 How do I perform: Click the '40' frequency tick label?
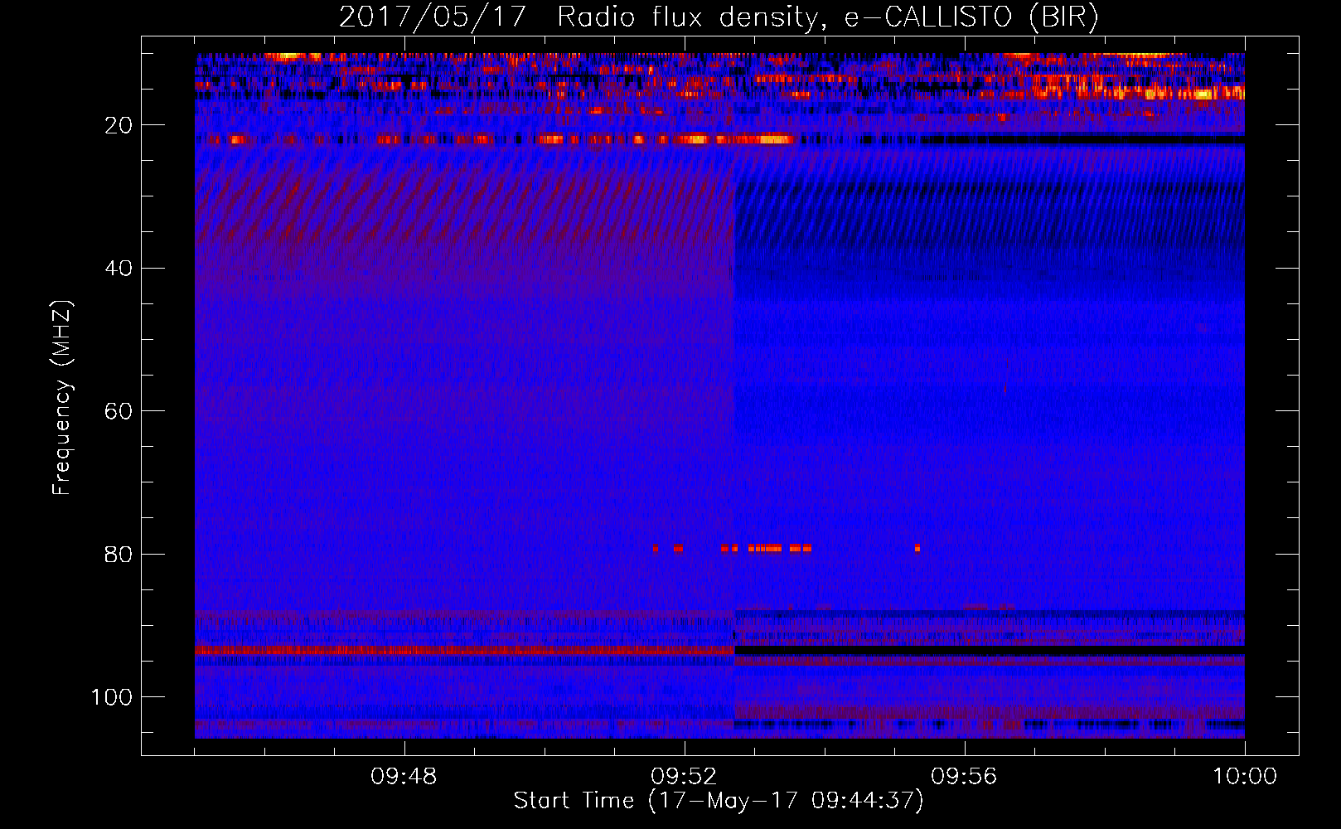tap(119, 268)
